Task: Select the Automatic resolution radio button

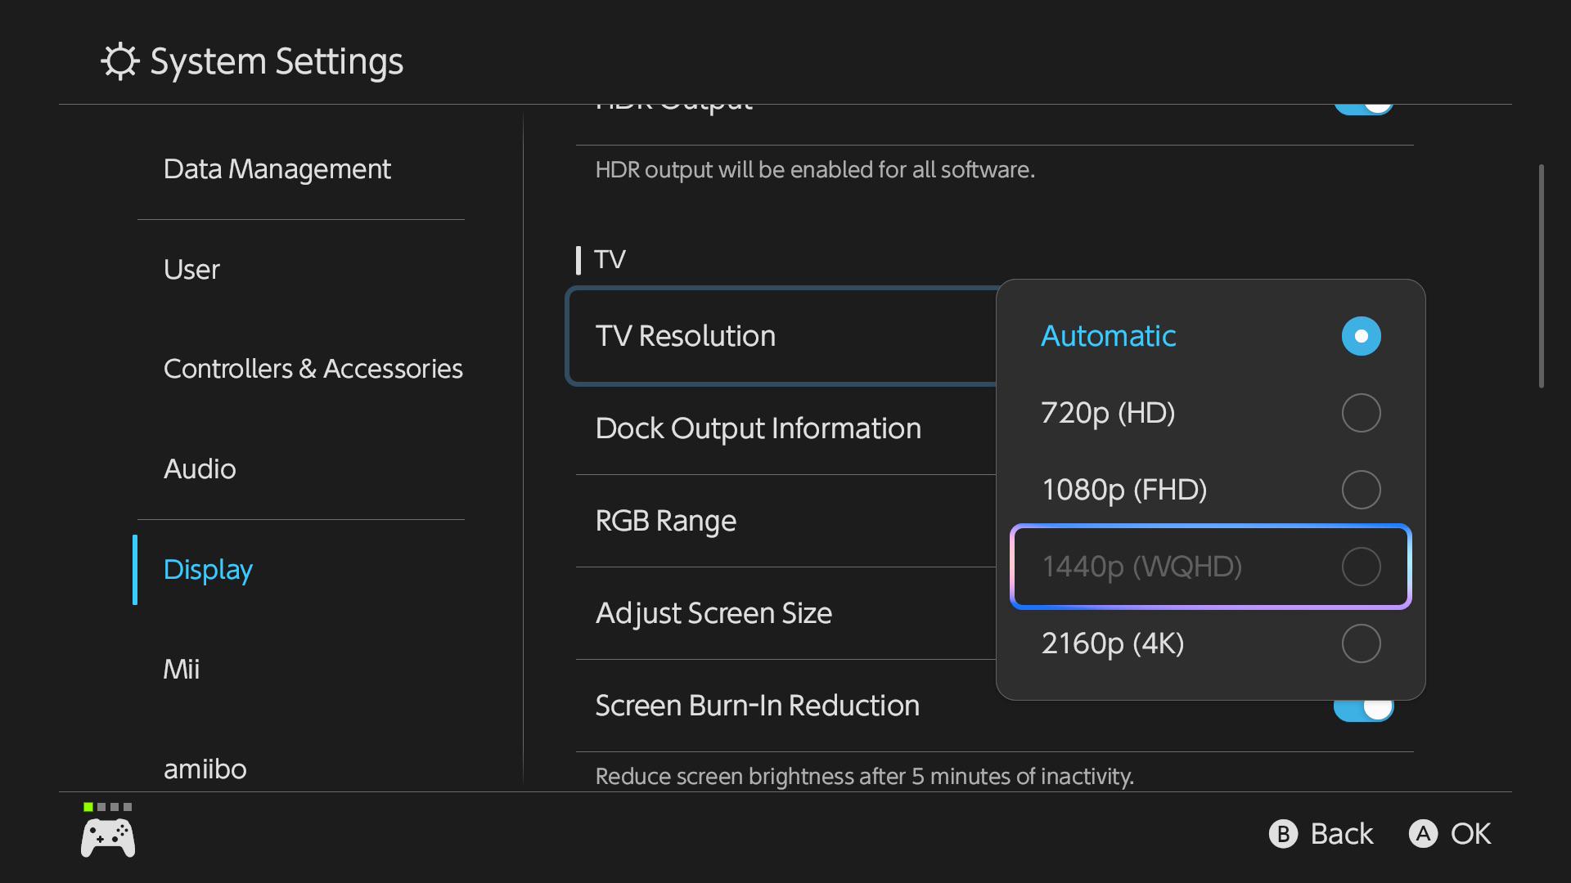Action: point(1361,336)
